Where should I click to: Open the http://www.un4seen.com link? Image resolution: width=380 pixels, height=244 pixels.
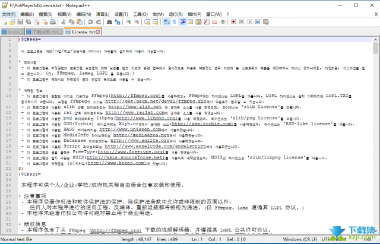[130, 129]
